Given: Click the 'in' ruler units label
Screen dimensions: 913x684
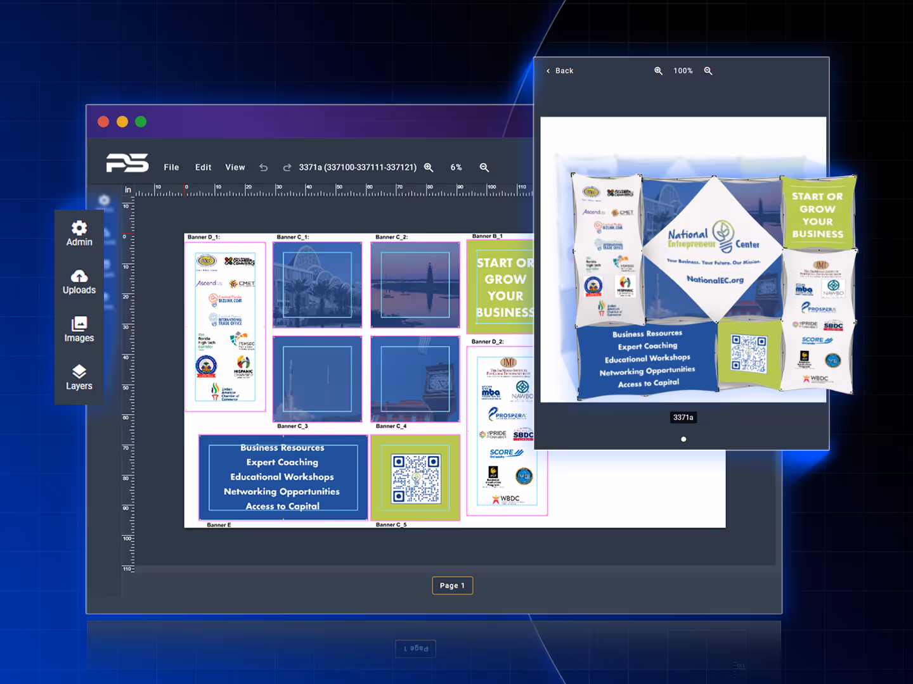Looking at the screenshot, I should click(x=128, y=190).
